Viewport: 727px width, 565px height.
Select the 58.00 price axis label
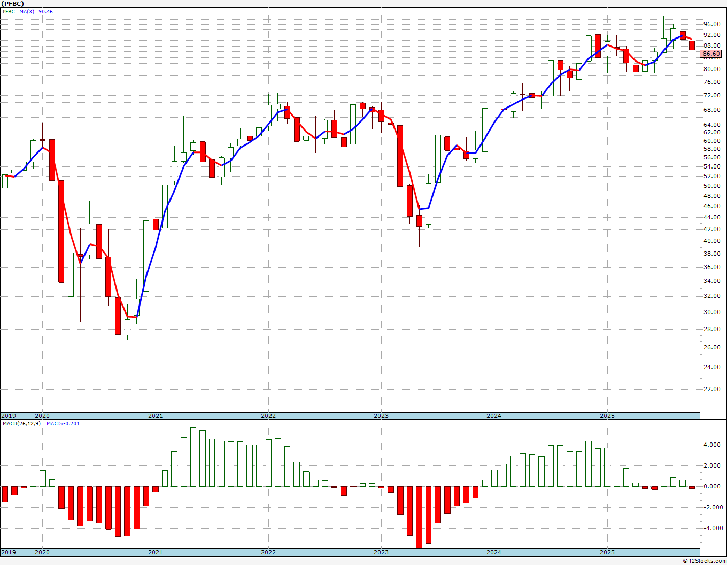tap(712, 149)
